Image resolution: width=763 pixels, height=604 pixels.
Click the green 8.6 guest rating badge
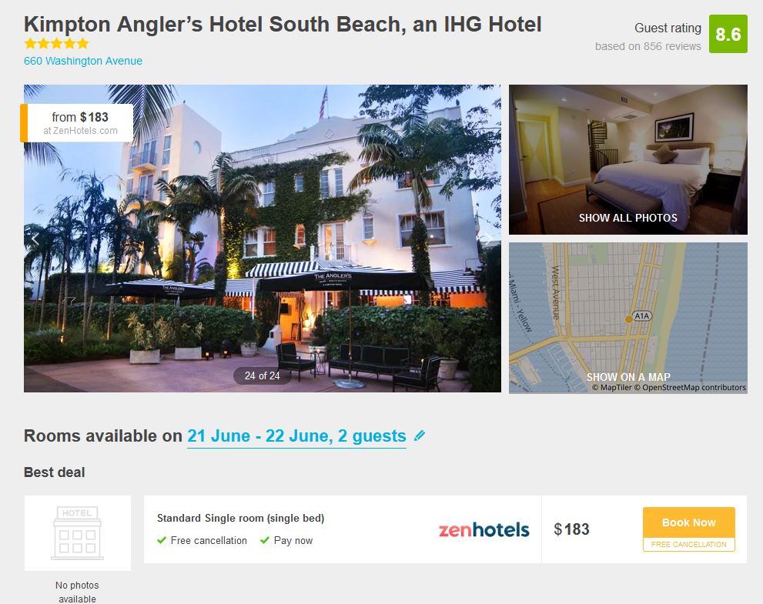click(728, 34)
